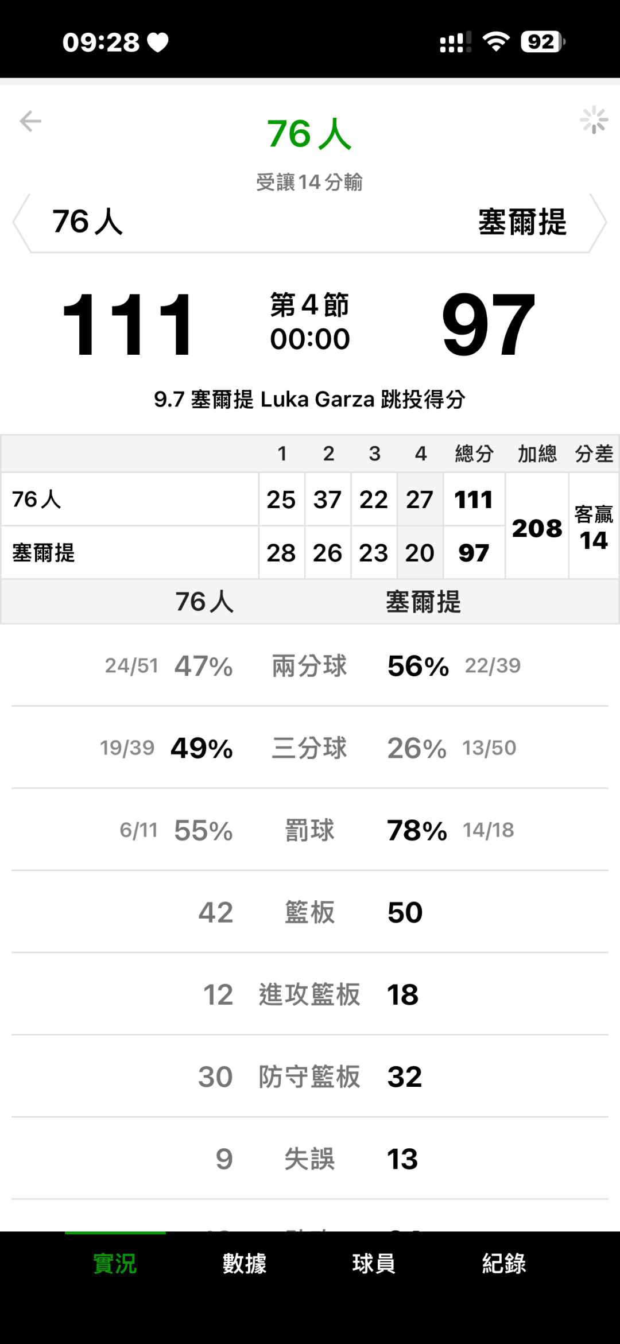Tap the Luka Garza play-by-play text
Image resolution: width=620 pixels, height=1344 pixels.
tap(309, 399)
